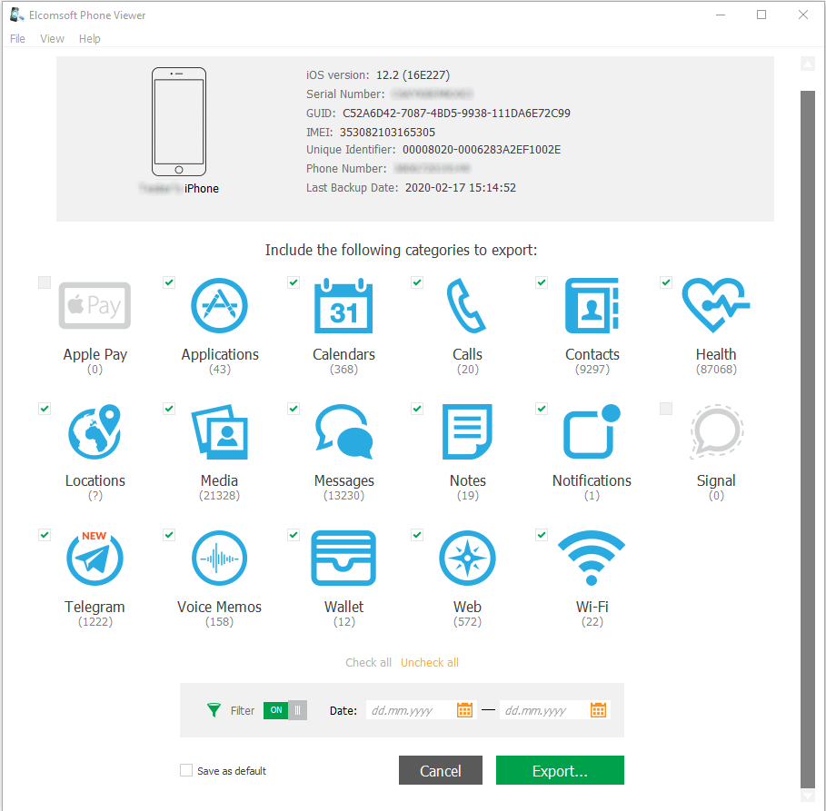This screenshot has width=826, height=811.
Task: Open the File menu
Action: coord(17,38)
